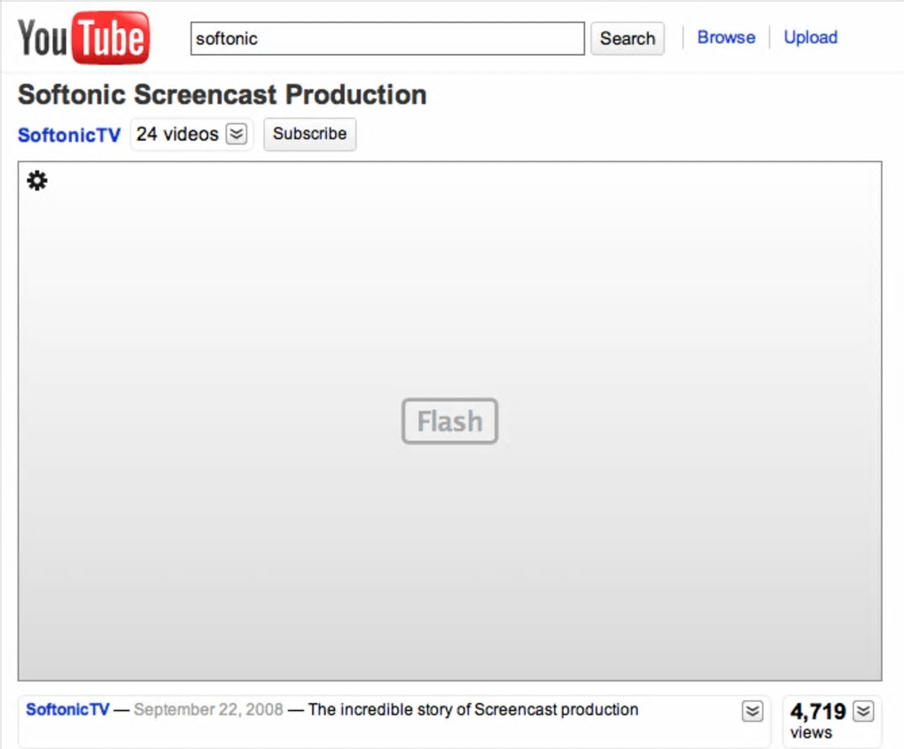Open SoftonicTV channel link under the title
The image size is (904, 749).
(x=69, y=135)
